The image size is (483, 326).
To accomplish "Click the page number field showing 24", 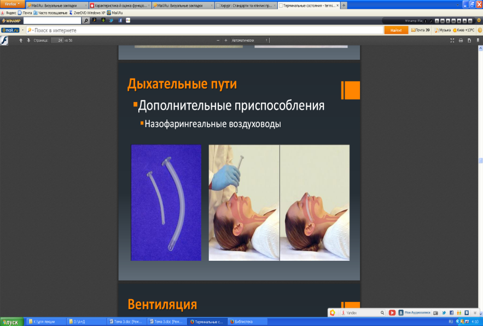I will [x=57, y=41].
